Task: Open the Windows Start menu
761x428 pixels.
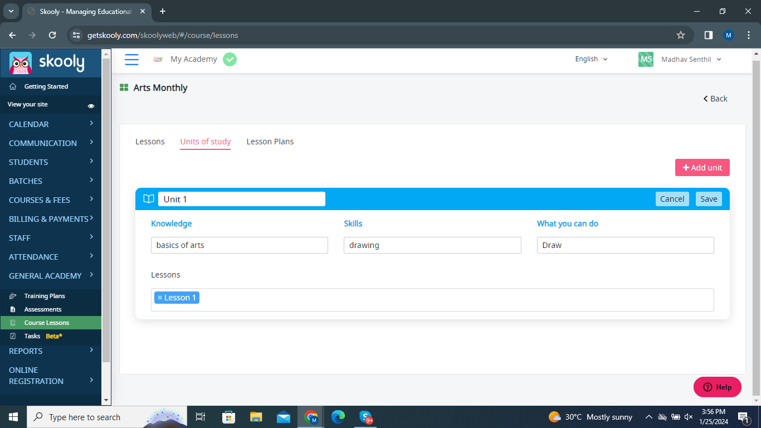Action: point(13,417)
